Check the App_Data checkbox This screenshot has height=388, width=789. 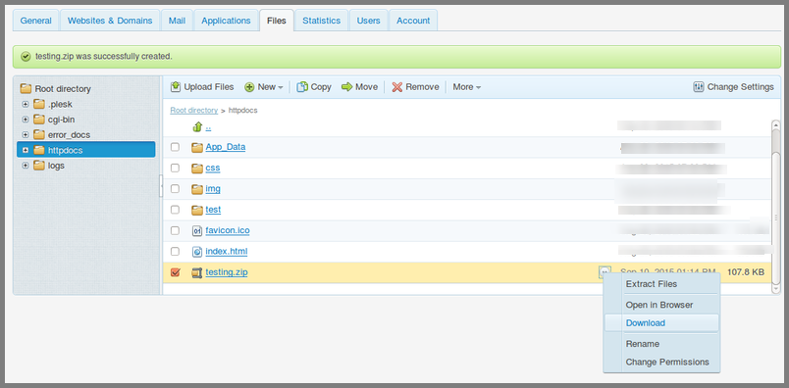coord(175,147)
